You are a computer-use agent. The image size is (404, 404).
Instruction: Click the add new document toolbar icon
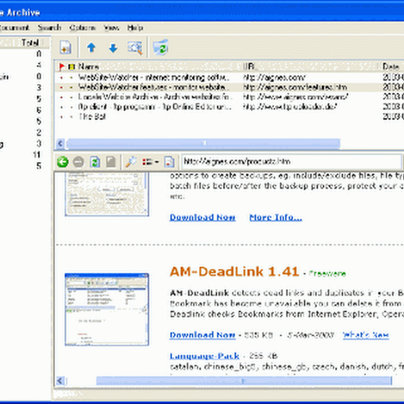coord(66,48)
